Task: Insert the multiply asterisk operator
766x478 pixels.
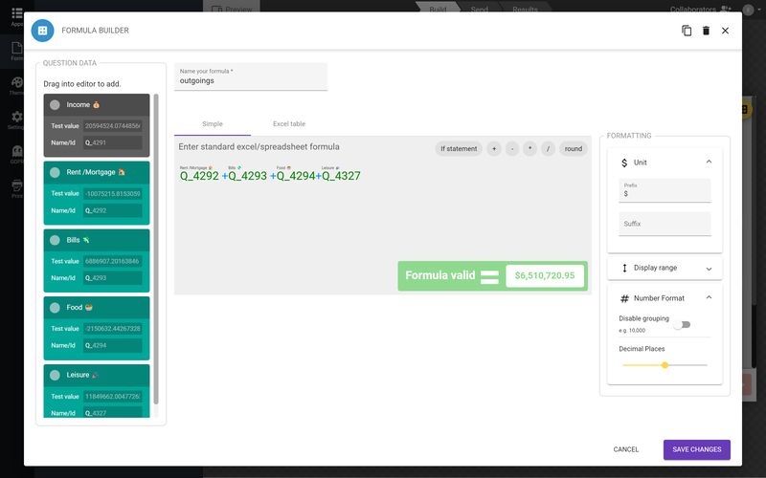Action: click(x=529, y=148)
